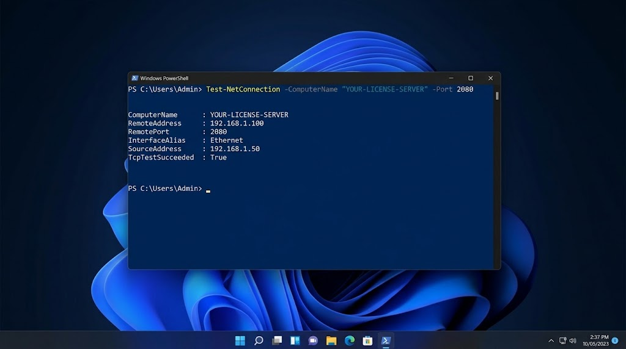Image resolution: width=626 pixels, height=349 pixels.
Task: Click RemoteAddress value 192.168.1.100
Action: click(237, 123)
